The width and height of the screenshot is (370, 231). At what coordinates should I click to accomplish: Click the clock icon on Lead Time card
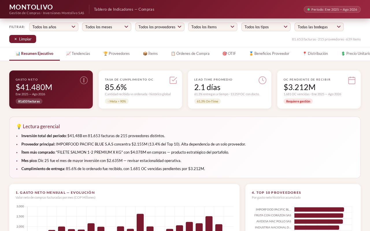point(262,80)
